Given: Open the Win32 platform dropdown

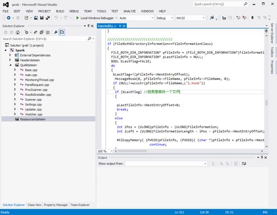Looking at the screenshot, I should [190, 18].
